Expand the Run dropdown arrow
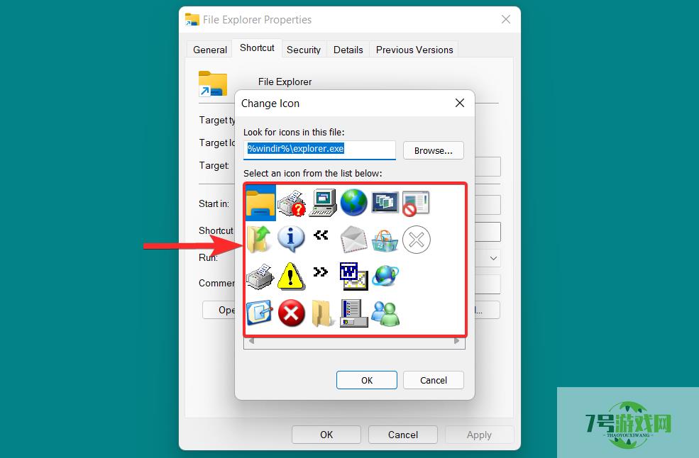 (x=493, y=258)
